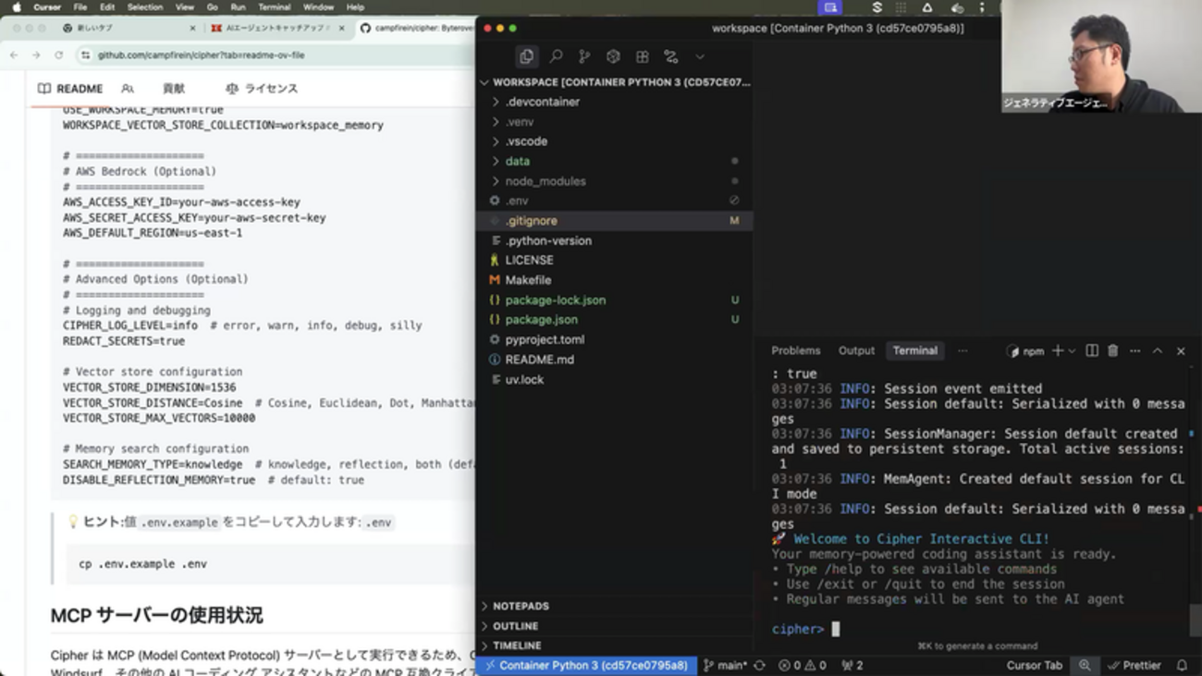
Task: Toggle Cursor Tab in status bar
Action: (1034, 665)
